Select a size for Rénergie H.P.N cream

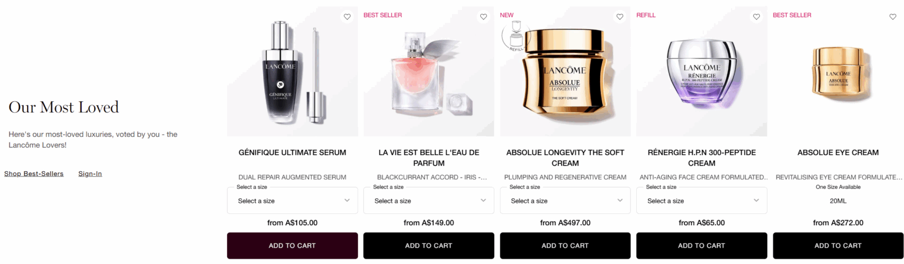[702, 200]
